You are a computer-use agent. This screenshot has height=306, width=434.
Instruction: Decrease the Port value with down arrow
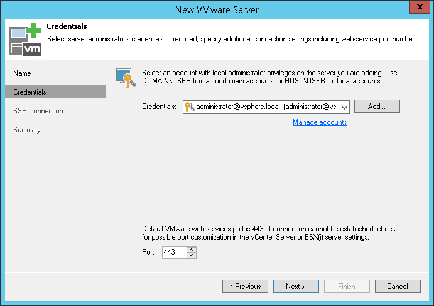click(192, 255)
